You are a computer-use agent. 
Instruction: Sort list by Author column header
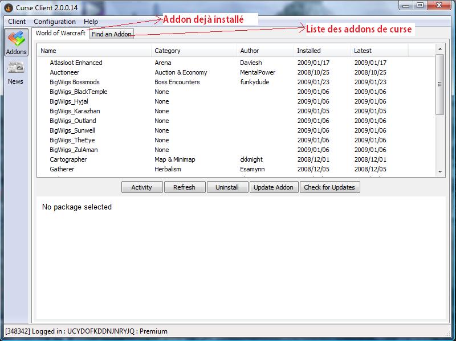[265, 51]
